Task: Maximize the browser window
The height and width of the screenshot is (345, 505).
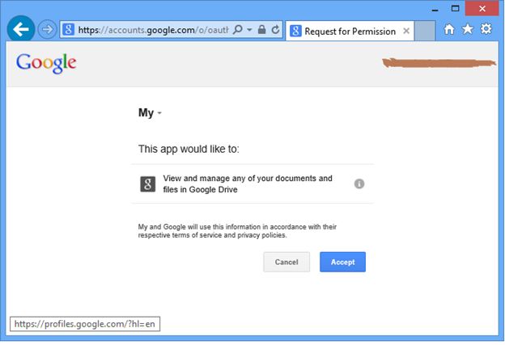Action: (x=455, y=9)
